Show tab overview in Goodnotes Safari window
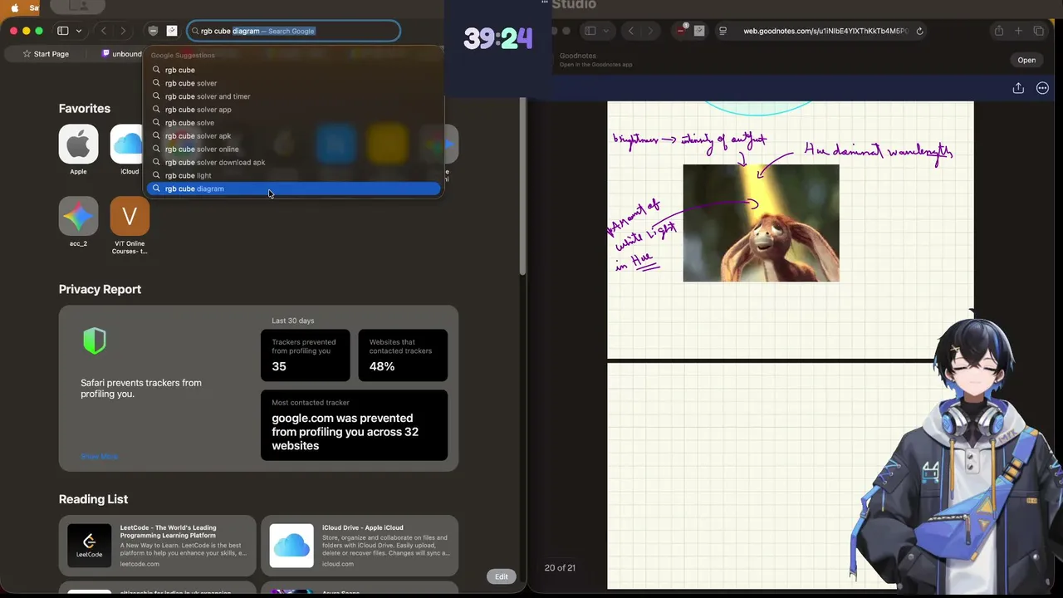 (1039, 31)
